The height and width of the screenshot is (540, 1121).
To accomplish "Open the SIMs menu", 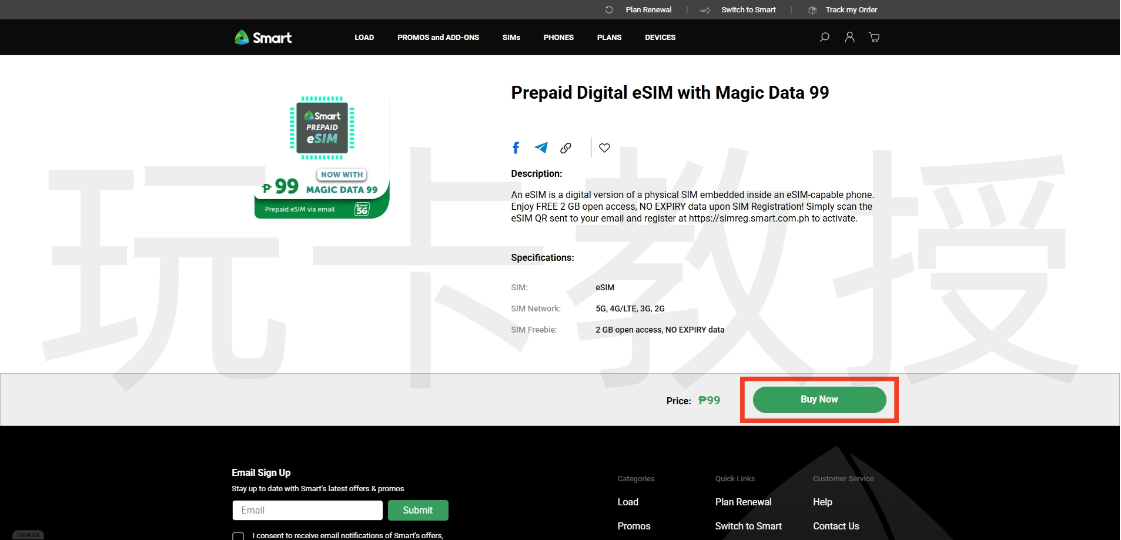I will pos(511,37).
